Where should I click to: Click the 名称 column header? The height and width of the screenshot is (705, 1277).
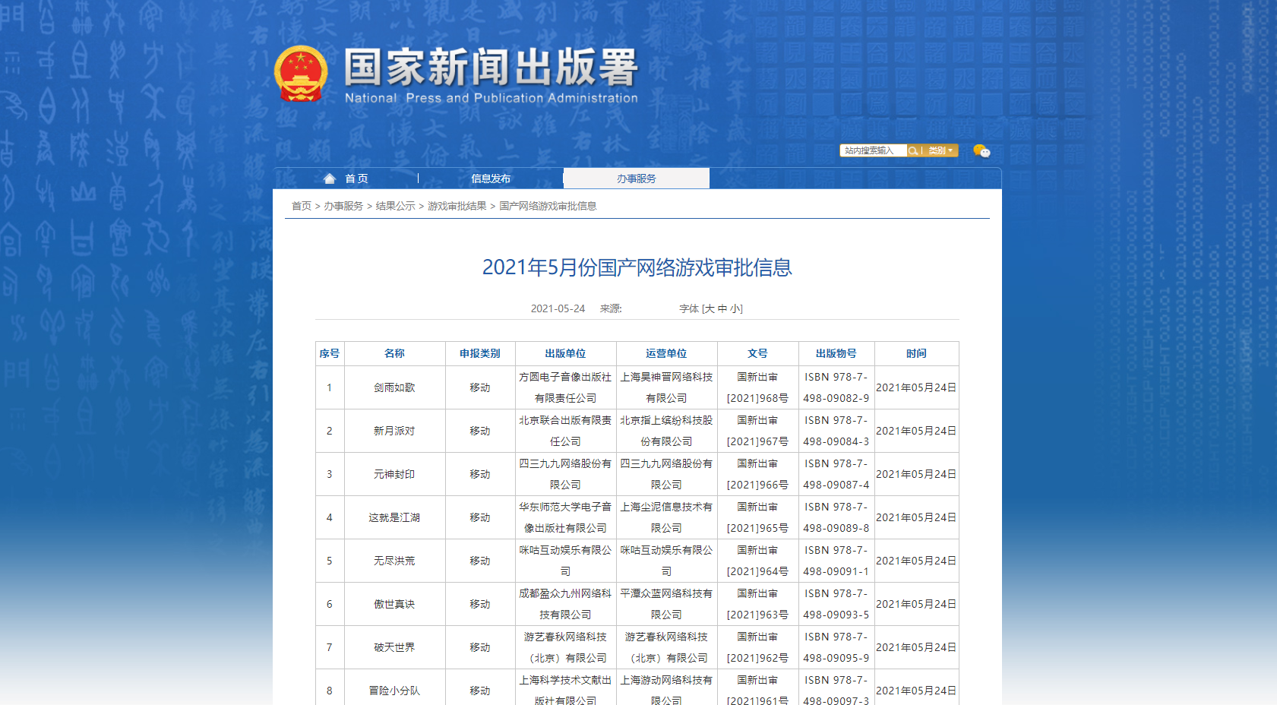pos(394,353)
